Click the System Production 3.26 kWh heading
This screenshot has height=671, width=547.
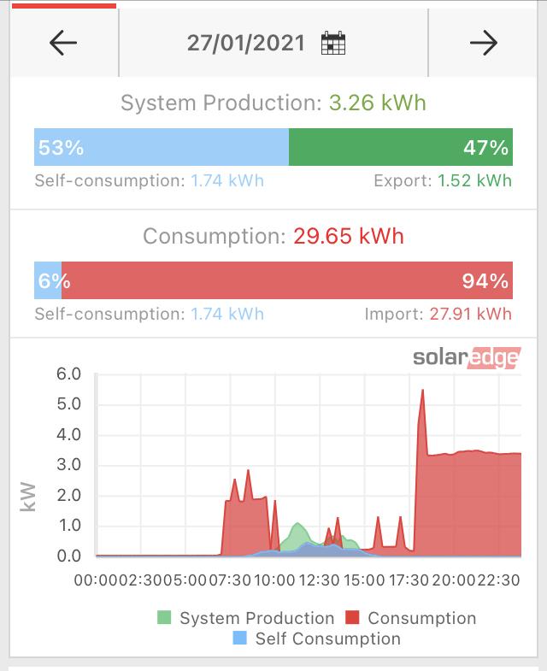(273, 103)
